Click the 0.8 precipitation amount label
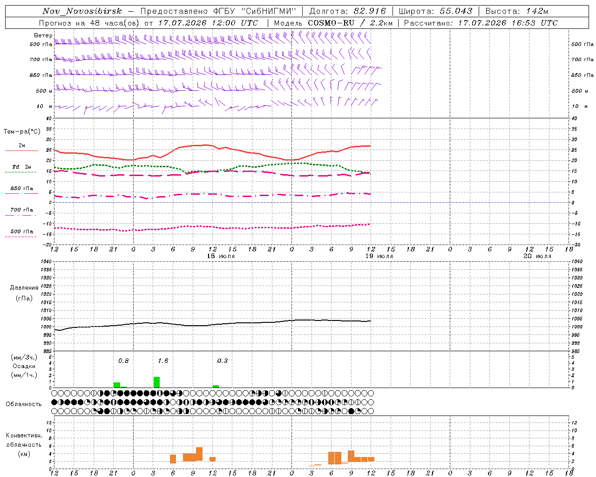Image resolution: width=596 pixels, height=477 pixels. pyautogui.click(x=123, y=361)
